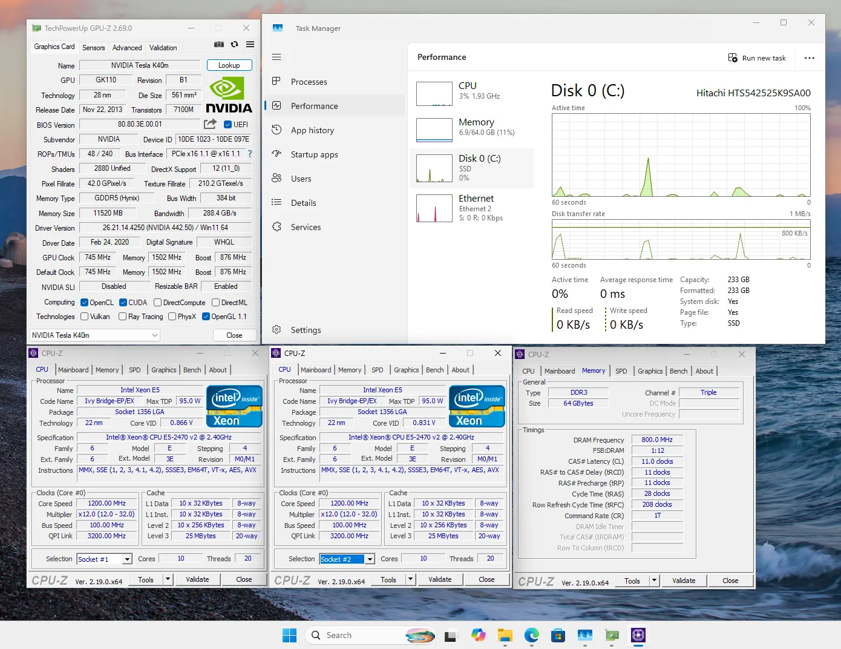Image resolution: width=841 pixels, height=649 pixels.
Task: Open Task Manager navigation hamburger icon
Action: [277, 57]
